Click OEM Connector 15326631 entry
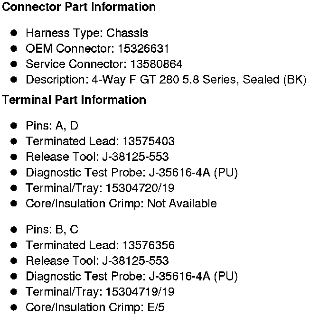This screenshot has height=316, width=319. (x=97, y=49)
